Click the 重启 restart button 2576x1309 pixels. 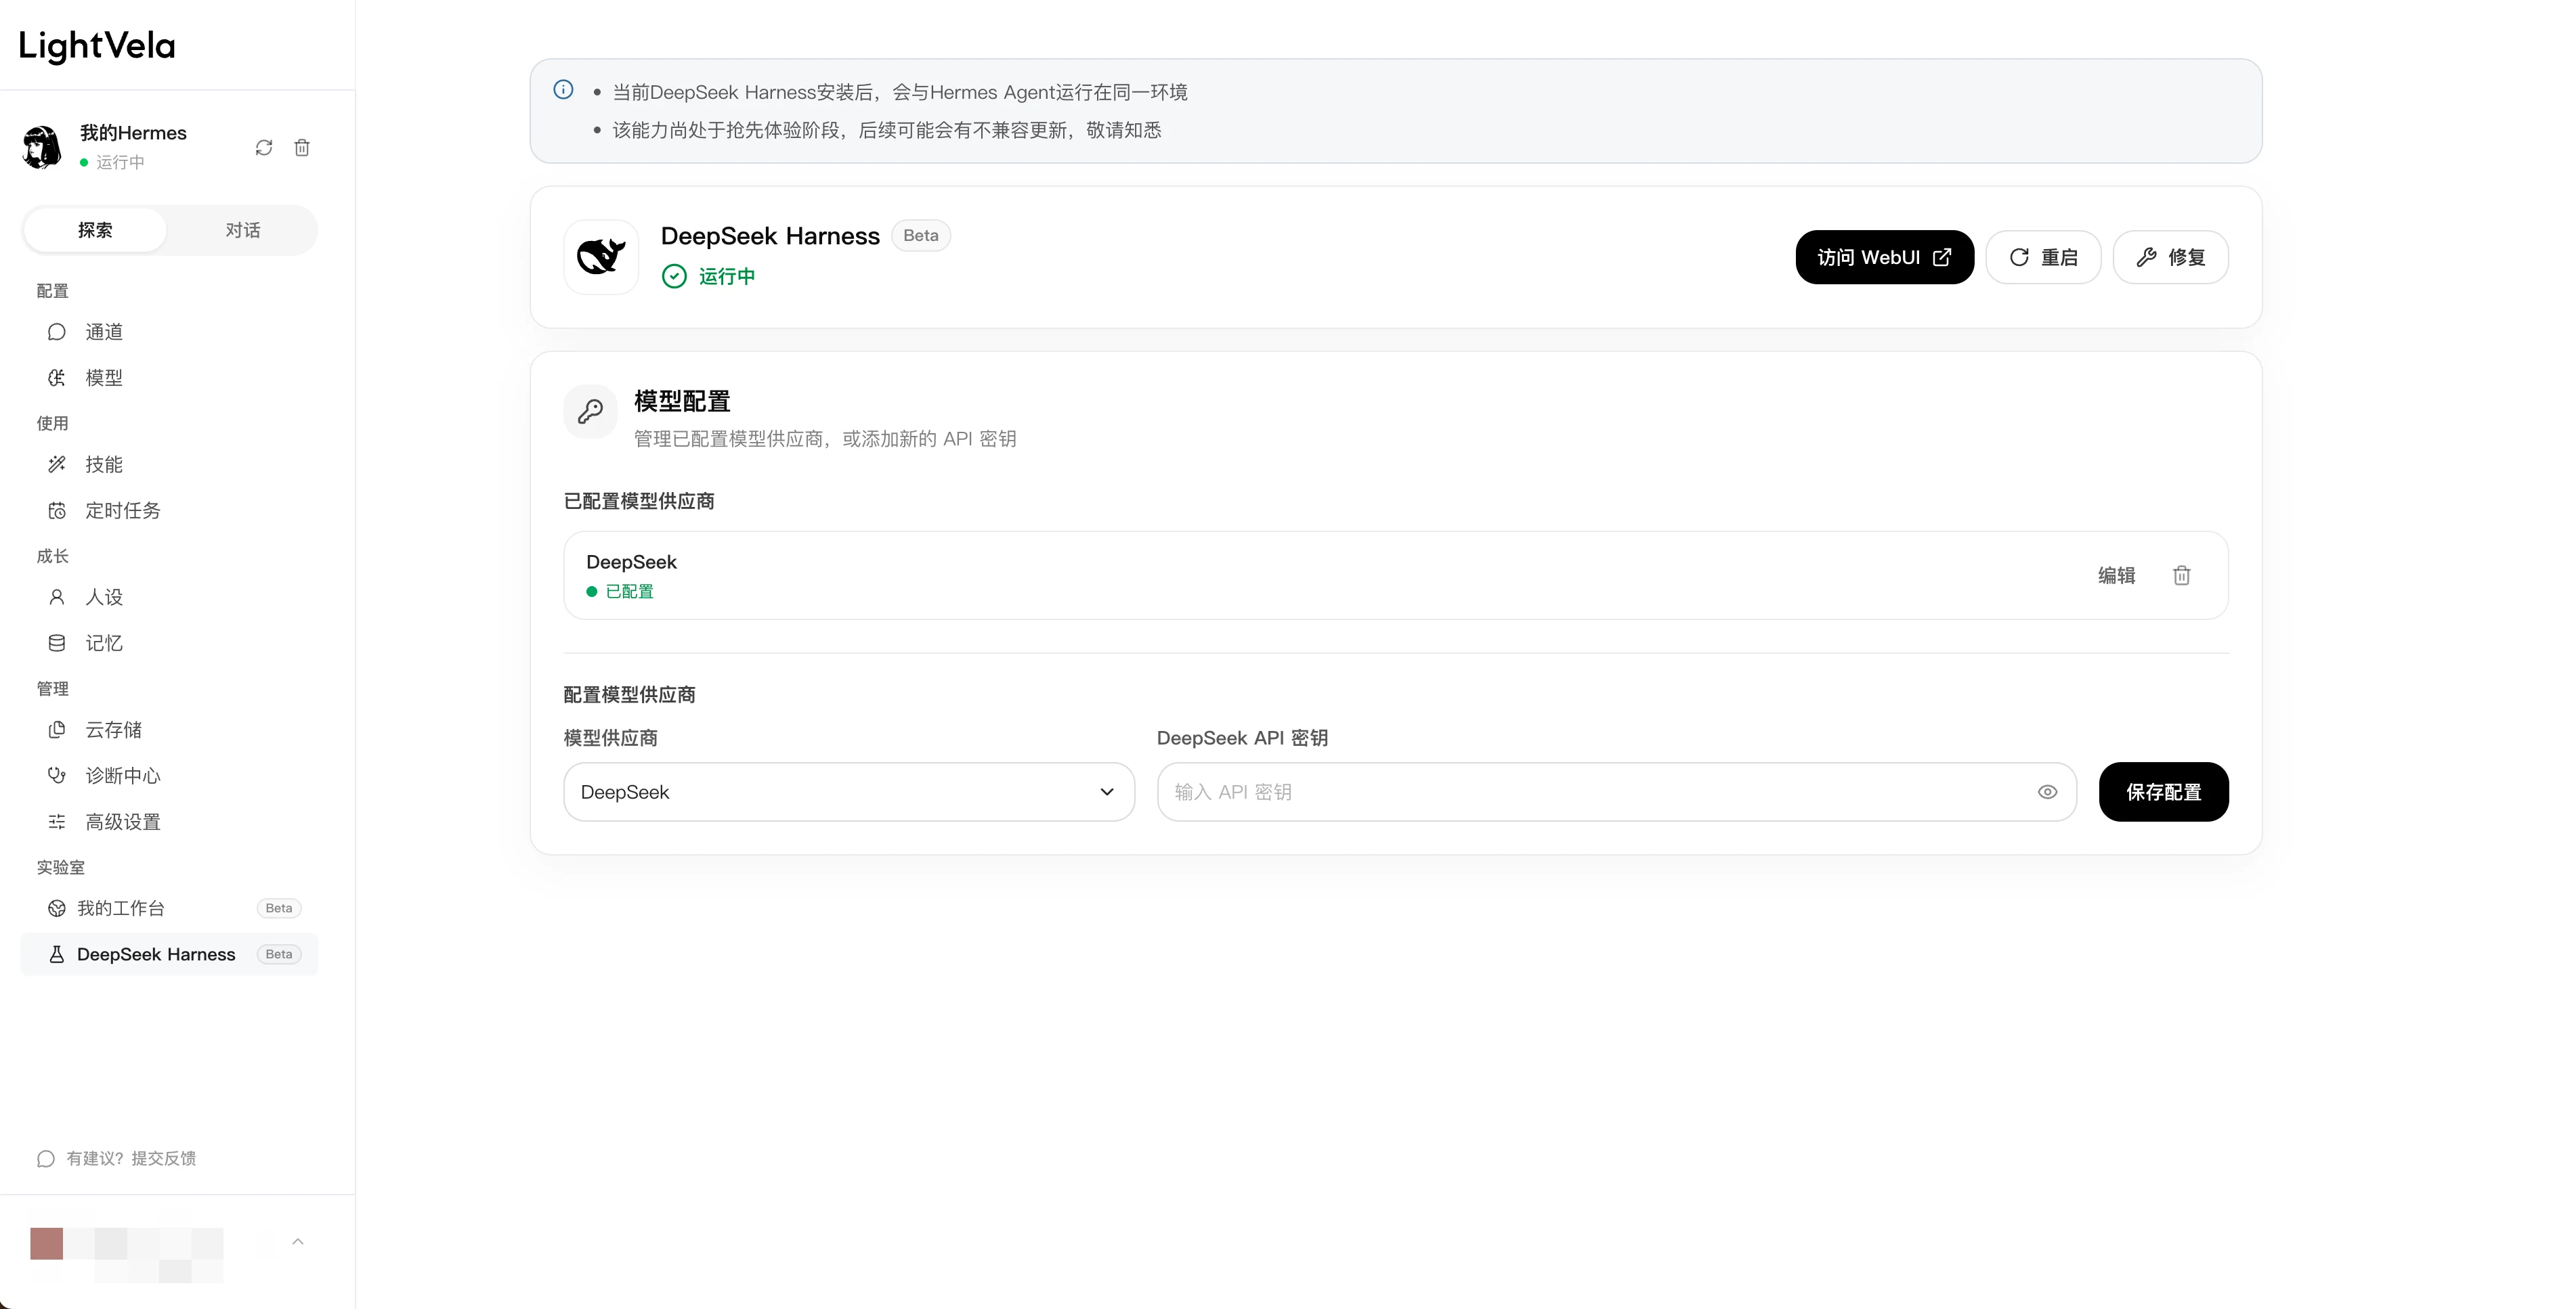point(2044,258)
